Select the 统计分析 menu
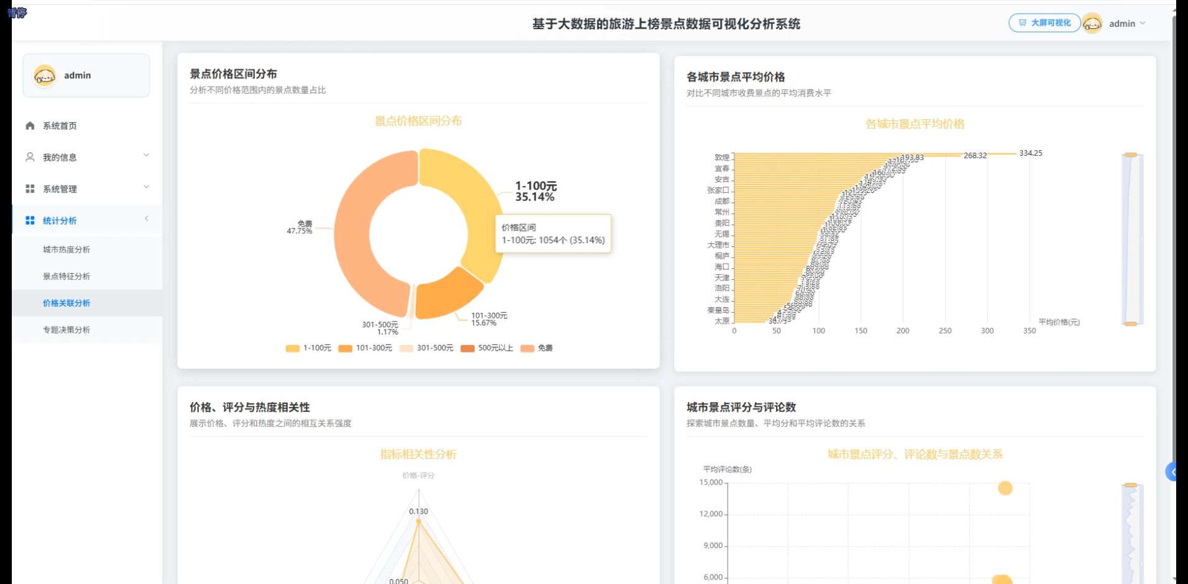 (87, 220)
